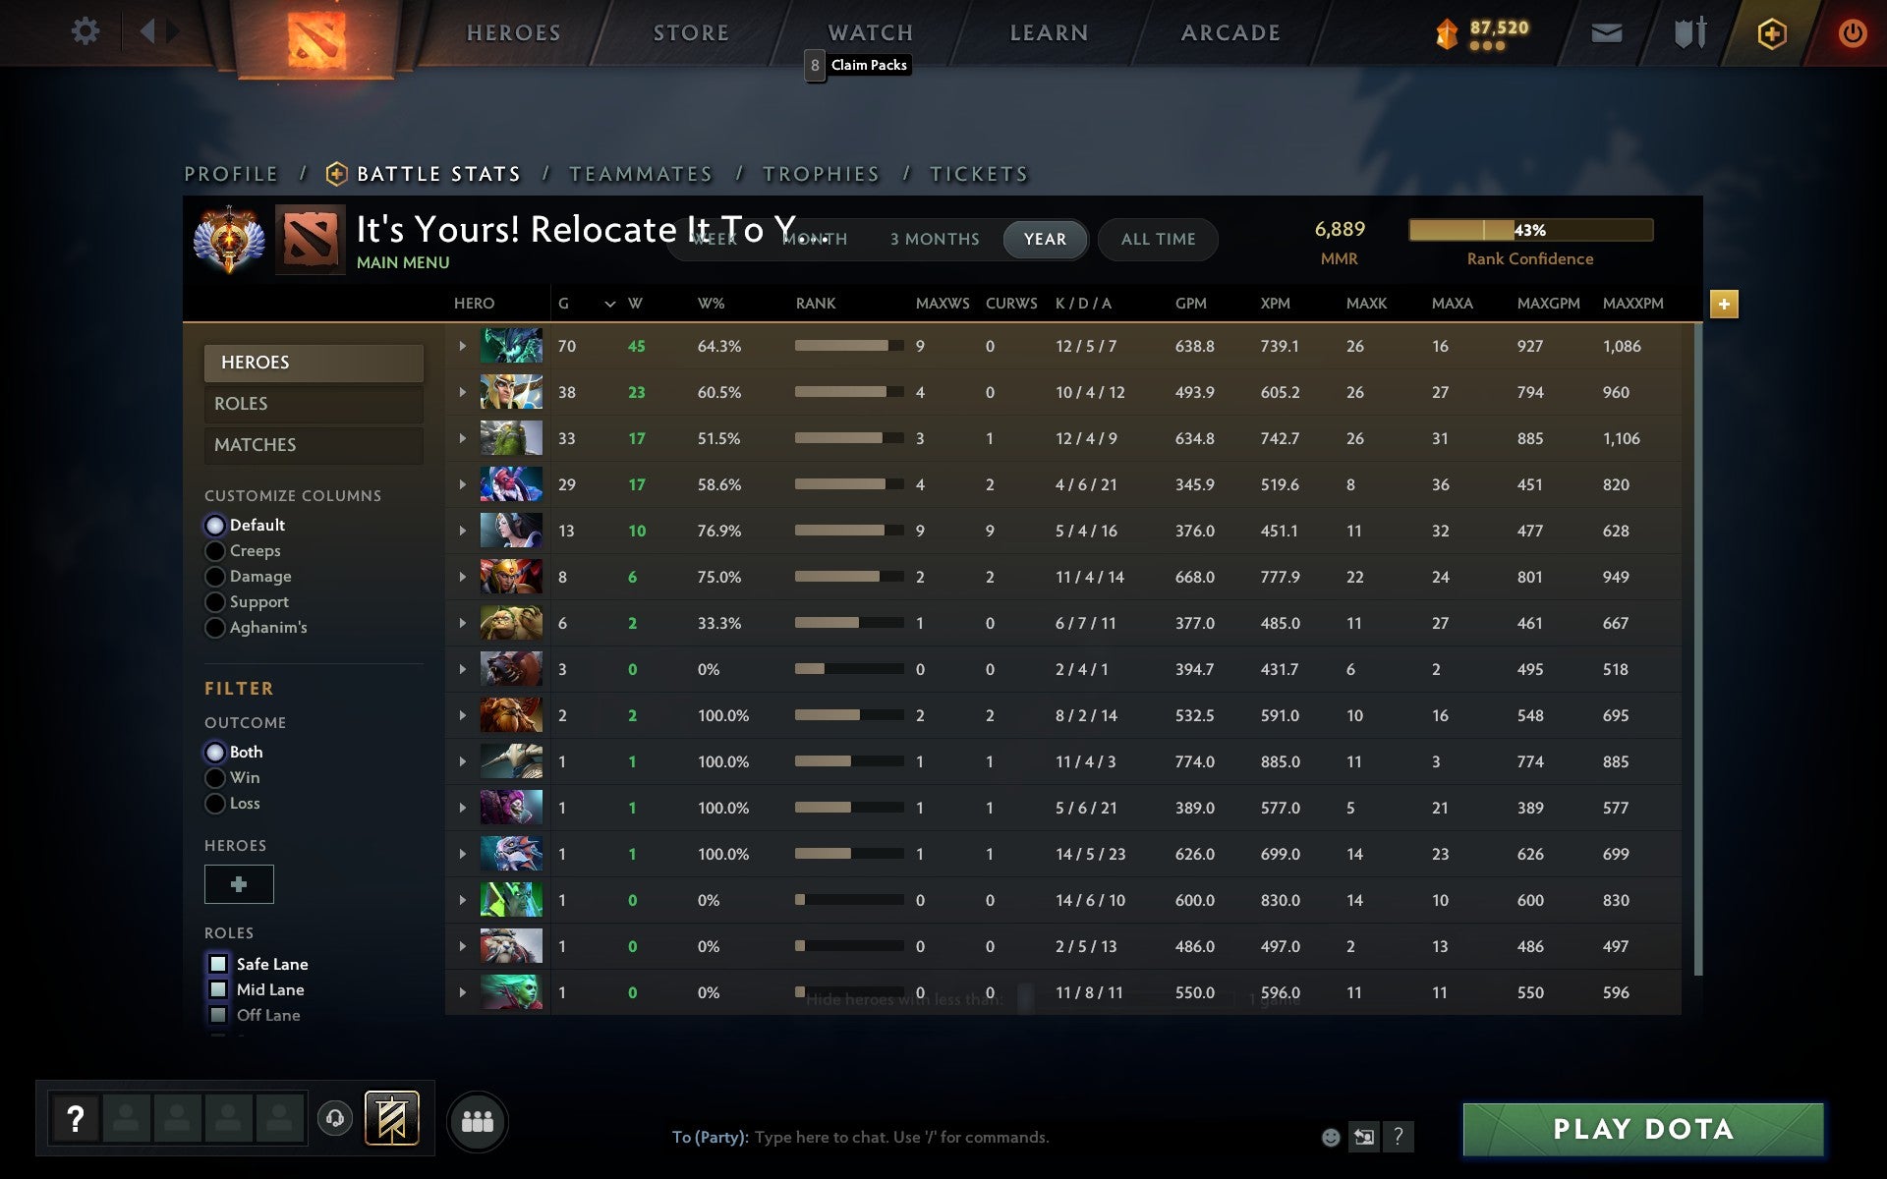Click the voice headset icon in party bar
This screenshot has width=1887, height=1179.
[x=335, y=1118]
